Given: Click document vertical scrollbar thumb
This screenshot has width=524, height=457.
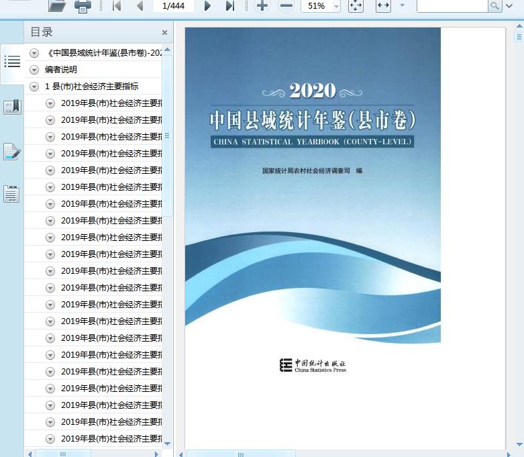Looking at the screenshot, I should coord(519,36).
